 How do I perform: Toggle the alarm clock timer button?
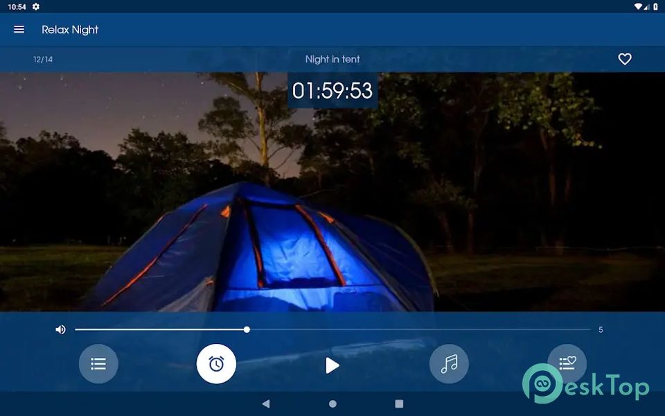216,364
